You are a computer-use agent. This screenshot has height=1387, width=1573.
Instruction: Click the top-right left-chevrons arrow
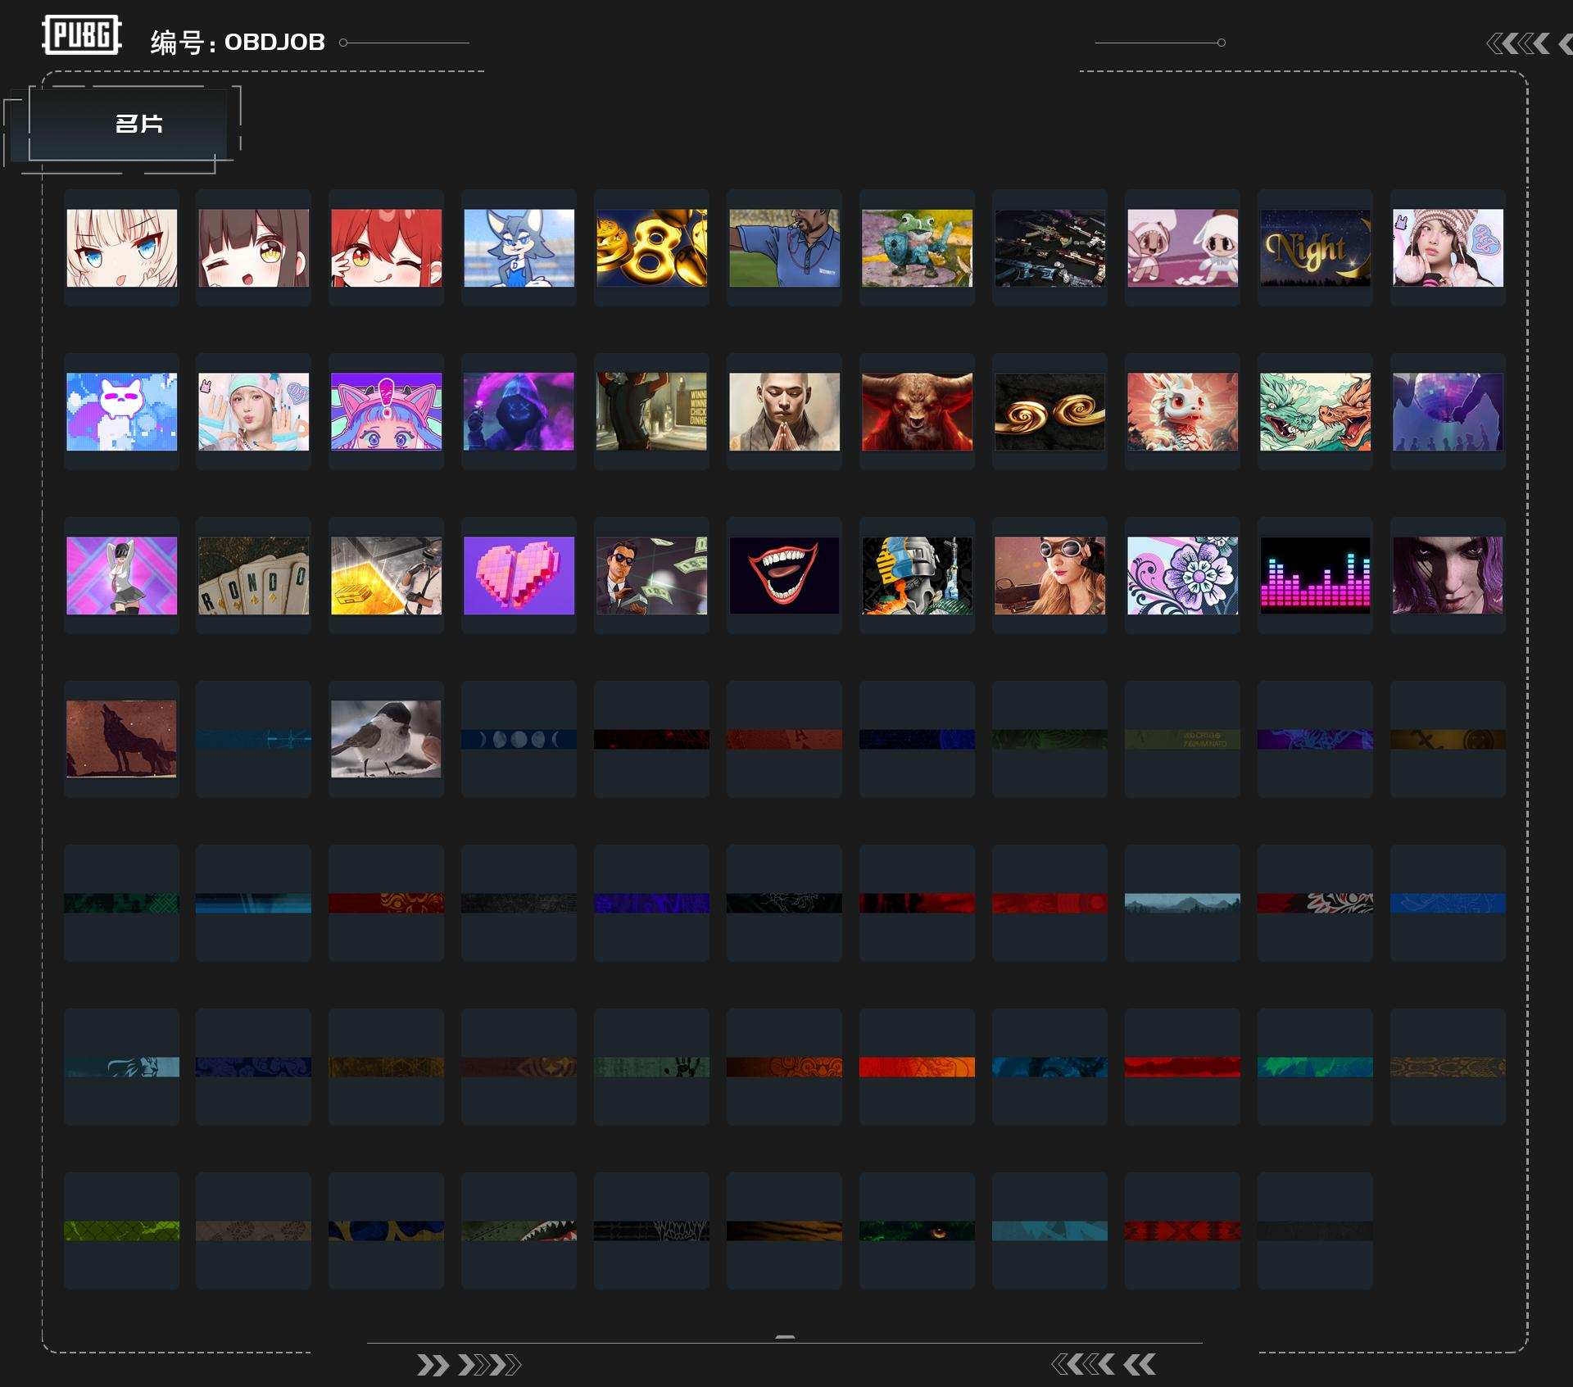[1518, 43]
